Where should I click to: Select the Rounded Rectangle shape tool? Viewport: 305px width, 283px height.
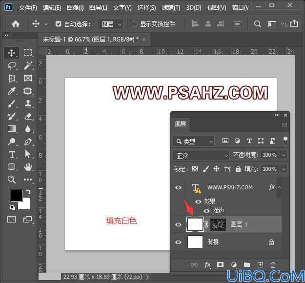coord(12,167)
